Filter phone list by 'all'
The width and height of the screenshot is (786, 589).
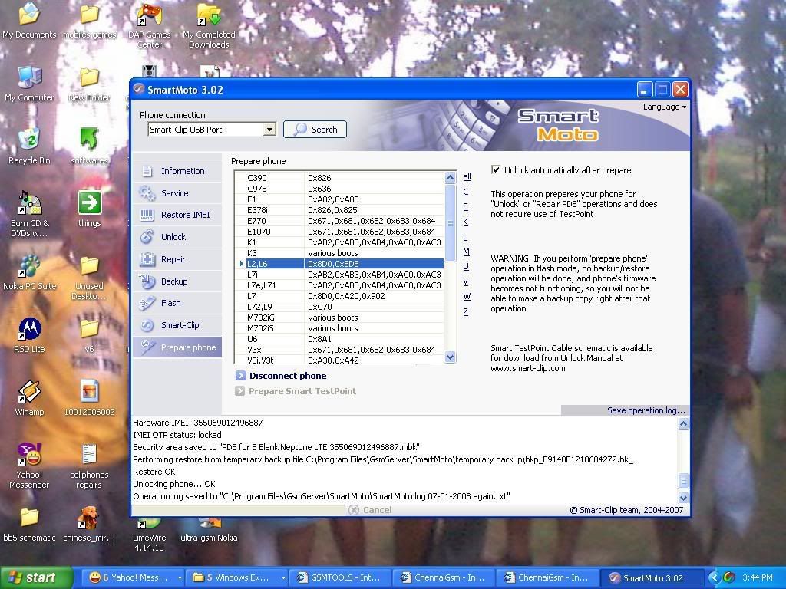[x=467, y=177]
